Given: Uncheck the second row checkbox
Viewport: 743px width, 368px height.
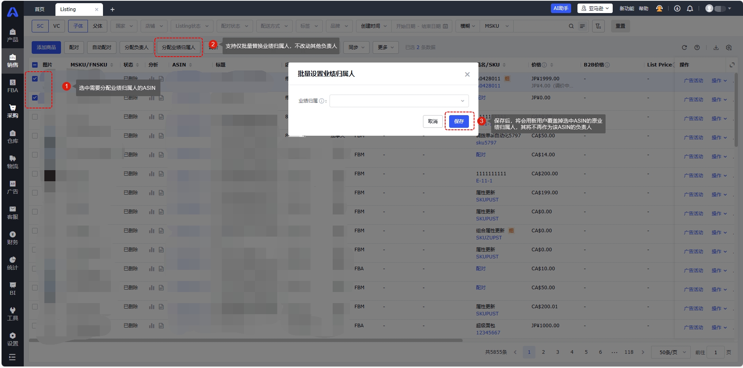Looking at the screenshot, I should pos(35,98).
